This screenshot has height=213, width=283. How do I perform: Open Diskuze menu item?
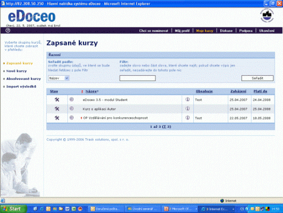(x=226, y=31)
